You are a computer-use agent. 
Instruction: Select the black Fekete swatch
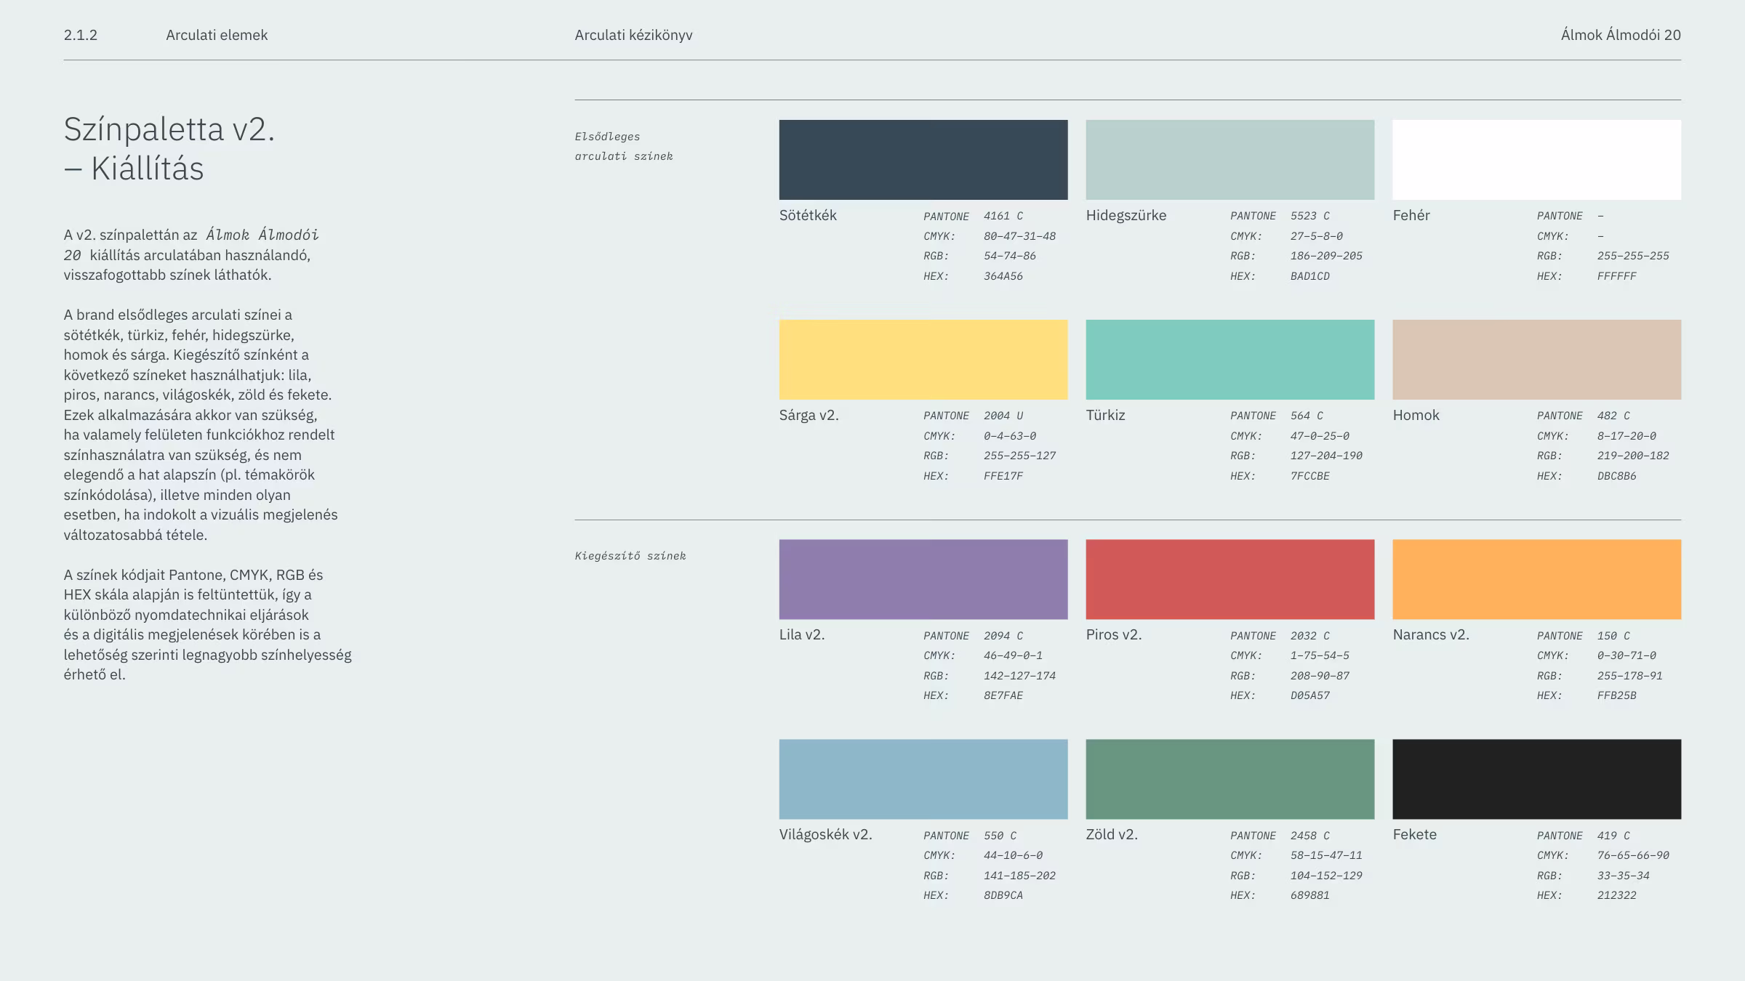pos(1537,779)
